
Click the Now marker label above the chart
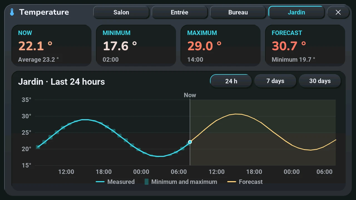point(190,95)
